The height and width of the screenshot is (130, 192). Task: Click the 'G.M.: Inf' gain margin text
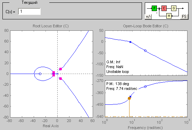click(x=113, y=62)
